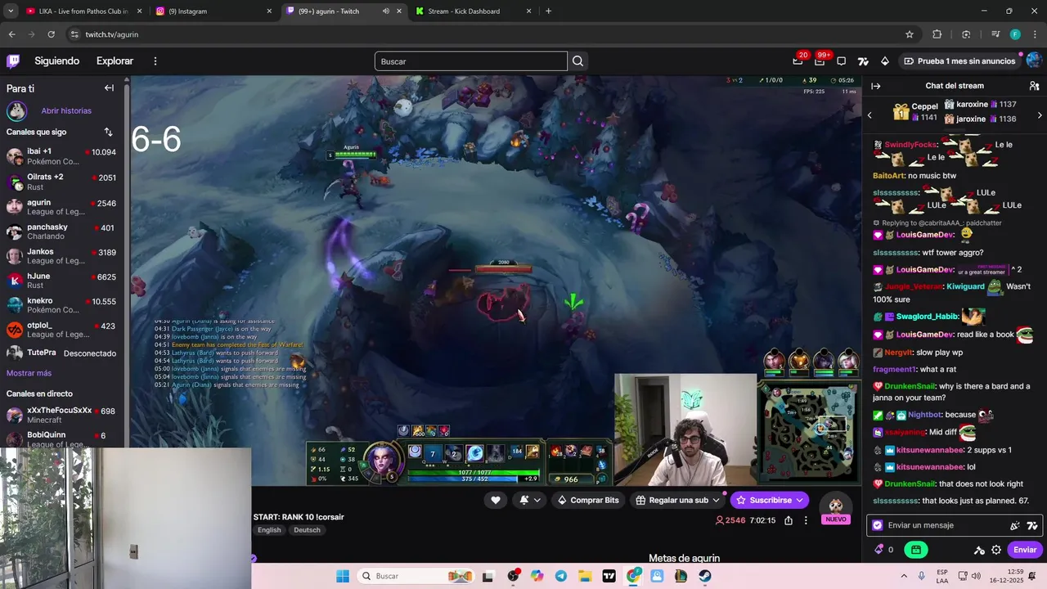1047x589 pixels.
Task: Click the chat identity badge in message box
Action: click(x=878, y=525)
